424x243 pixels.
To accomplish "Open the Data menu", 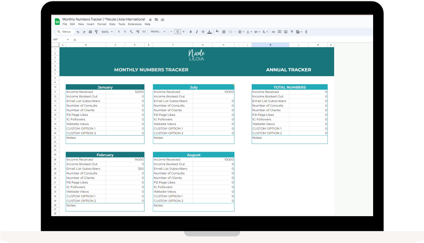I will pyautogui.click(x=112, y=24).
